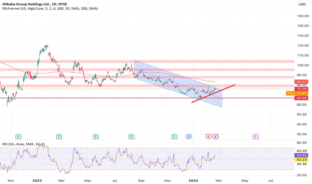
Task: Click the 2023 time axis label
Action: click(37, 181)
